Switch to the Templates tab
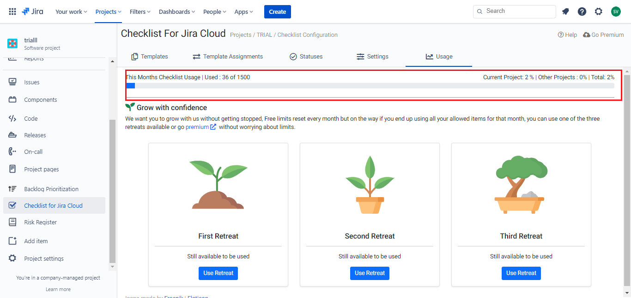 [150, 56]
